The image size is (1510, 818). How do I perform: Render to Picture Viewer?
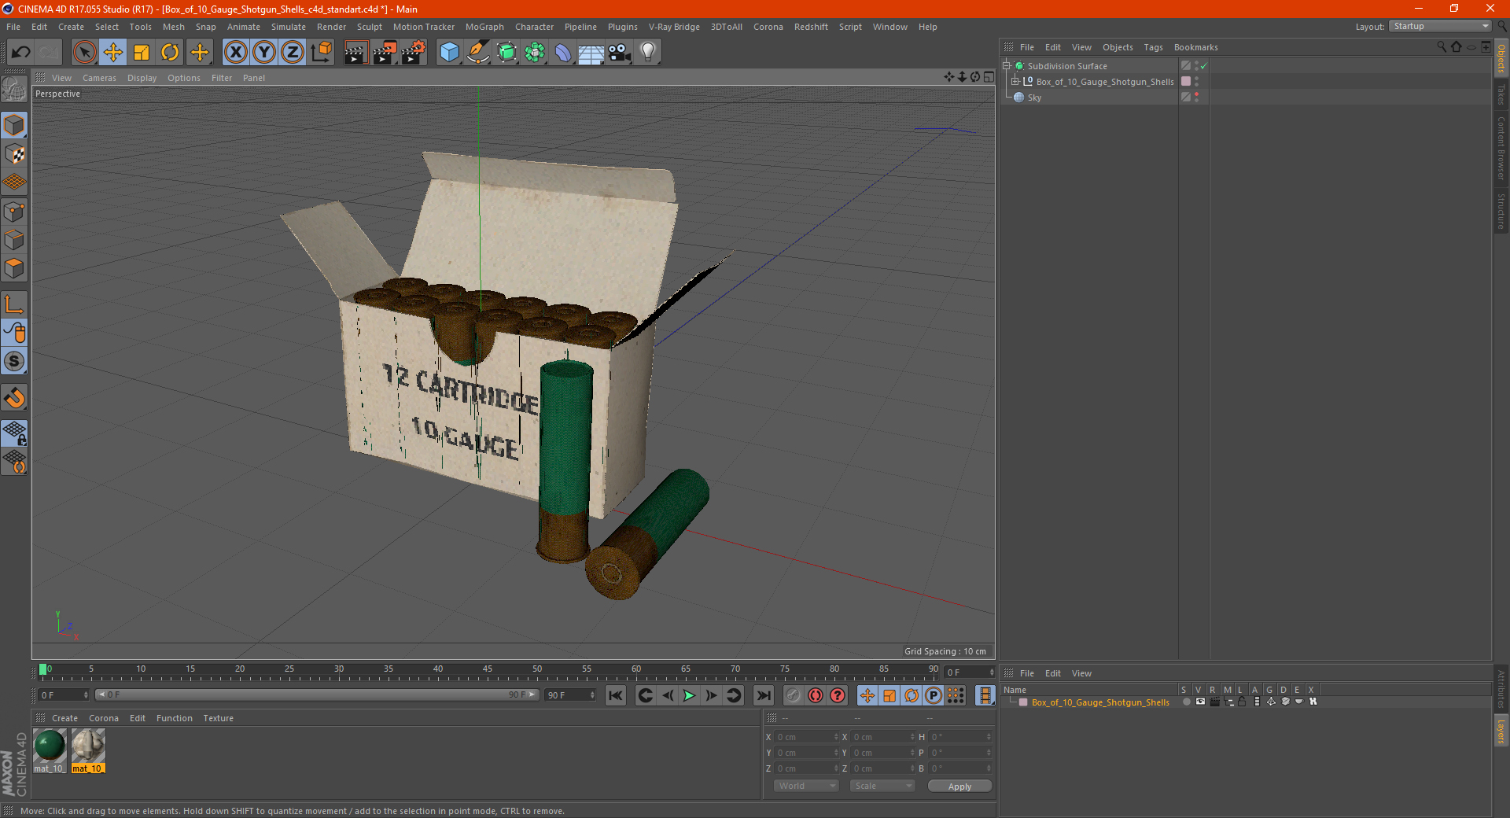pos(385,53)
